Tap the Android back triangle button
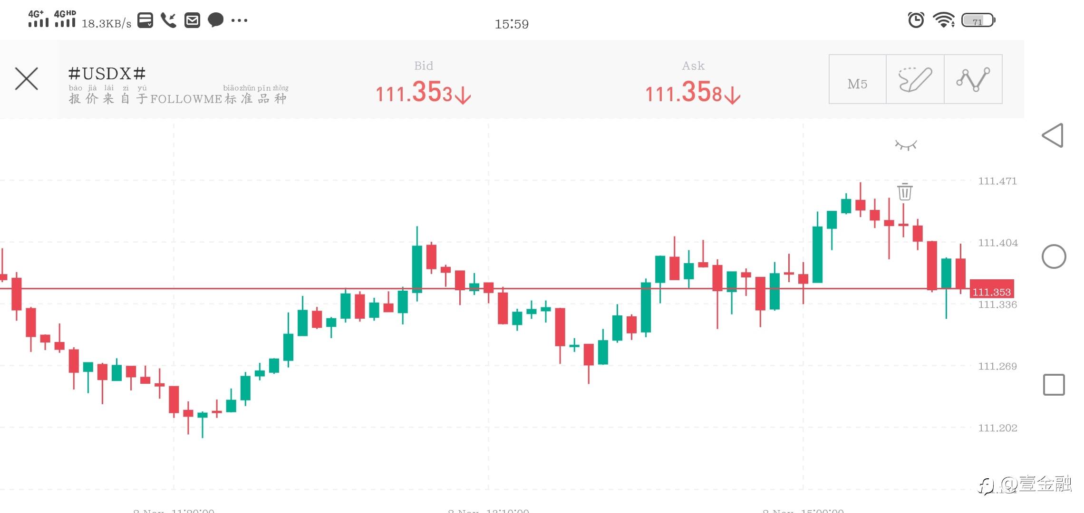This screenshot has height=513, width=1084. tap(1053, 135)
